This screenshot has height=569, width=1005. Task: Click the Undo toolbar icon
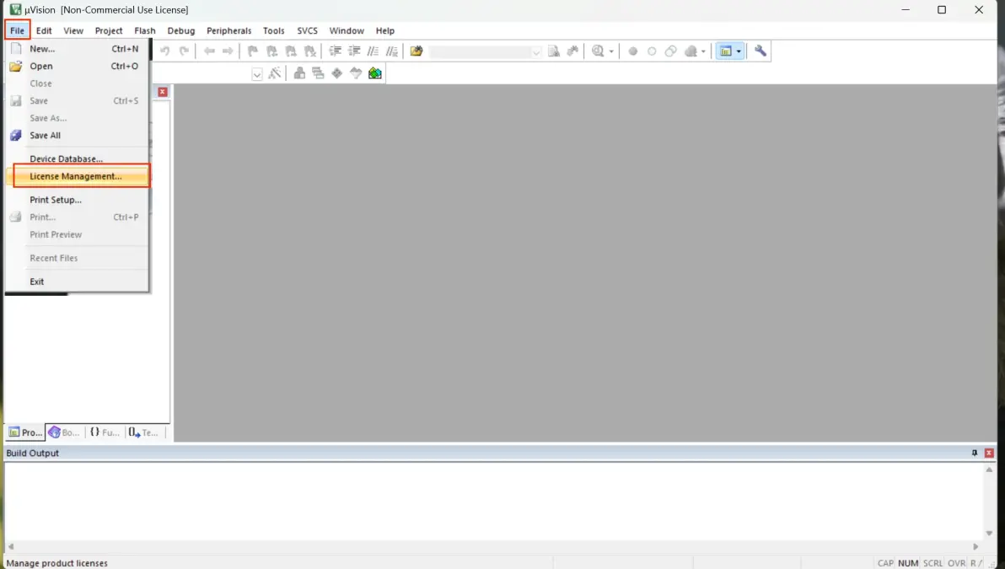point(164,51)
